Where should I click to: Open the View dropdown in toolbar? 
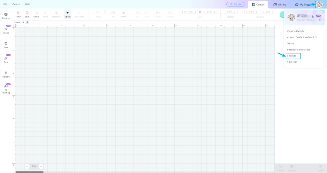coord(99,12)
